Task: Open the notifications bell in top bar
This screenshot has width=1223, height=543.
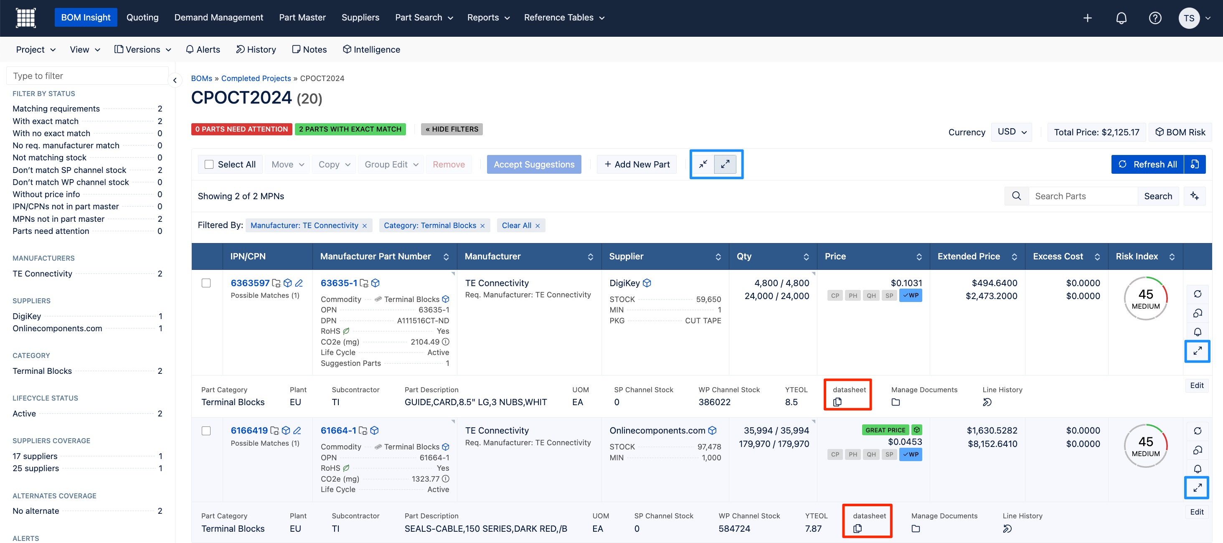Action: click(1121, 18)
